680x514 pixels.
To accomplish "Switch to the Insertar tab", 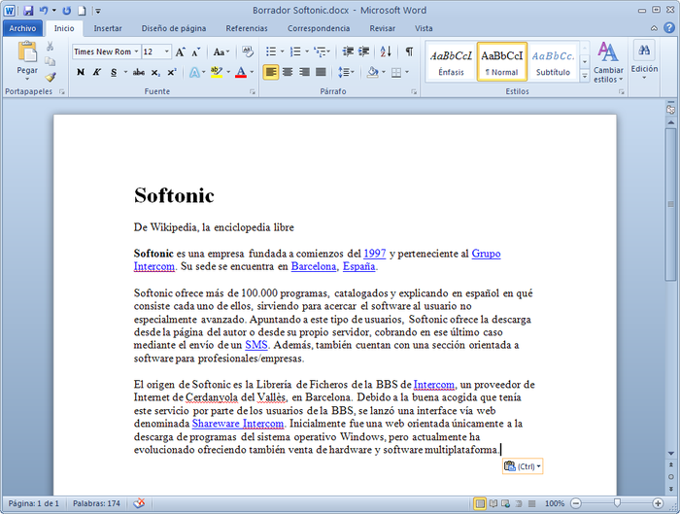I will (108, 28).
